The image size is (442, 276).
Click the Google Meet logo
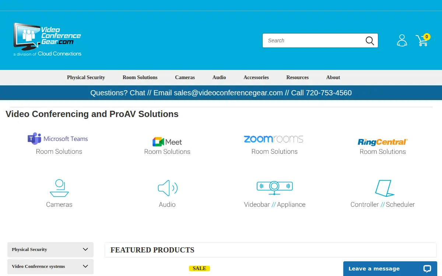click(167, 142)
